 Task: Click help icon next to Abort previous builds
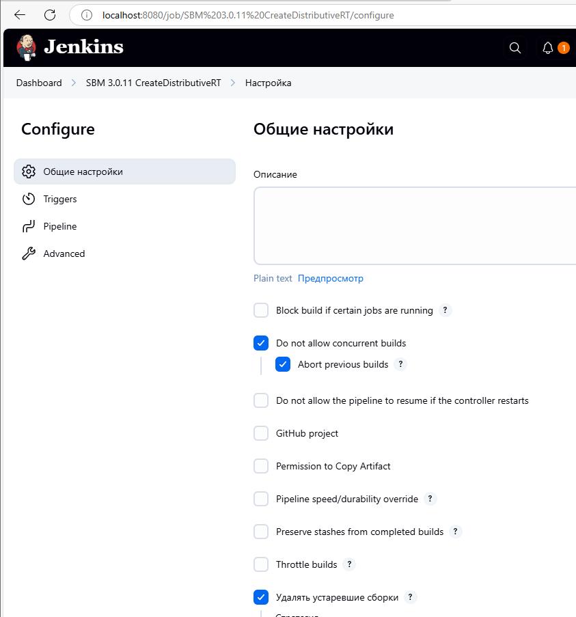(x=400, y=364)
